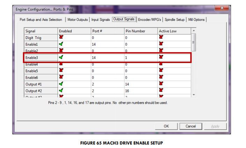Open the Encoder/MPG's tab
Image resolution: width=246 pixels, height=148 pixels.
coord(149,20)
